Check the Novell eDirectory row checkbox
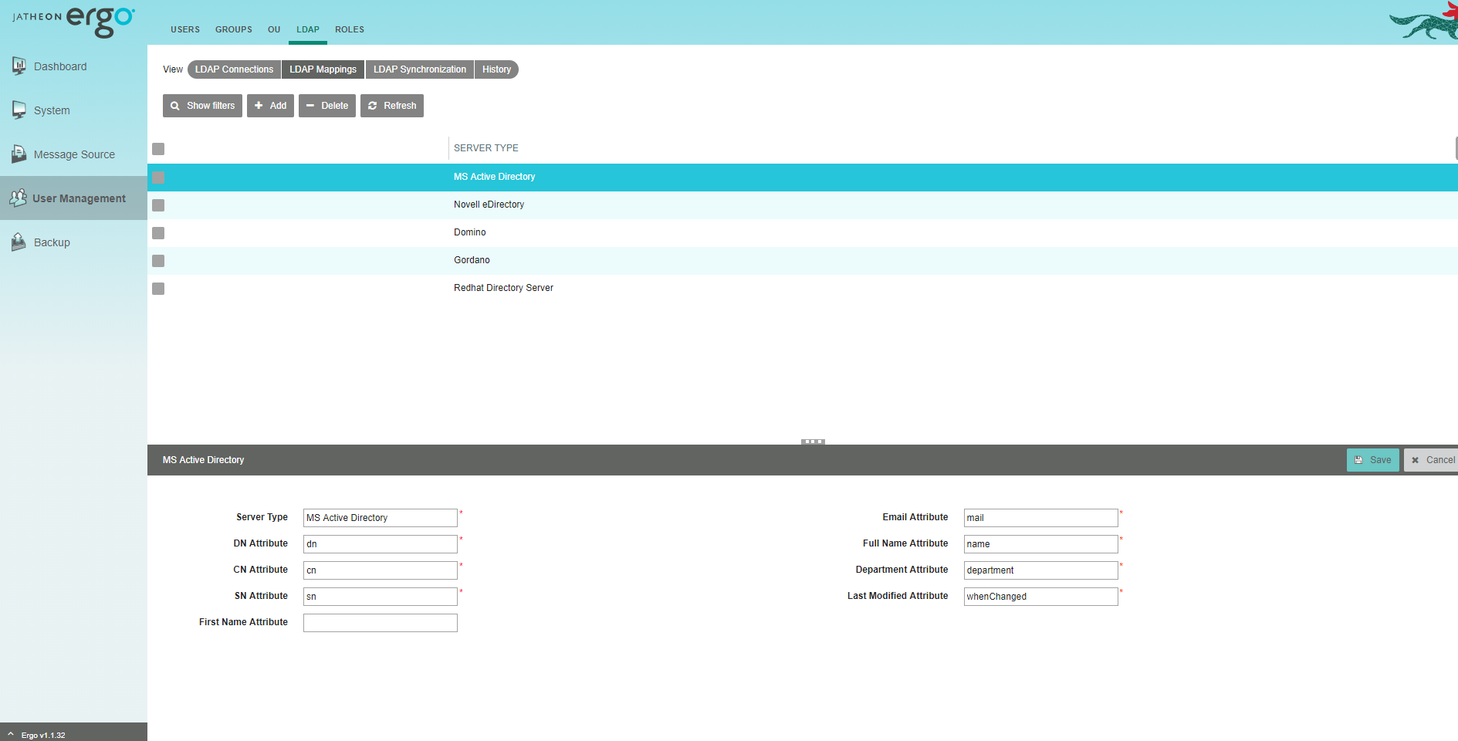The width and height of the screenshot is (1458, 741). pyautogui.click(x=158, y=205)
